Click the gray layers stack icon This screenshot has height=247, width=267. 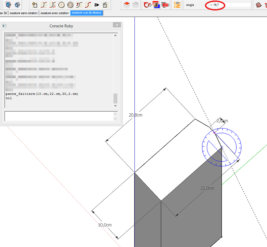click(135, 5)
